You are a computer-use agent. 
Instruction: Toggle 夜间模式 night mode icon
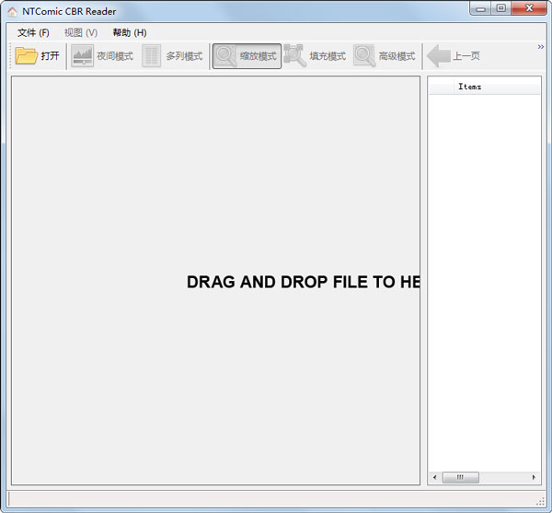(83, 55)
